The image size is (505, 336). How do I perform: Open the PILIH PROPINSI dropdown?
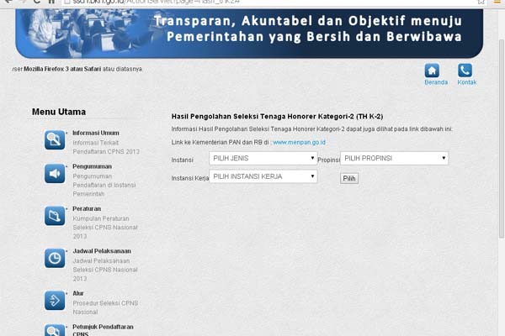pos(395,158)
